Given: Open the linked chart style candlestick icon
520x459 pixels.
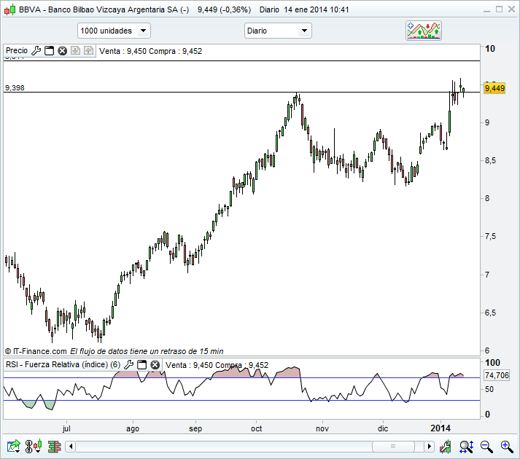Looking at the screenshot, I should click(x=34, y=447).
